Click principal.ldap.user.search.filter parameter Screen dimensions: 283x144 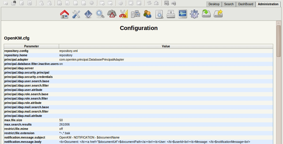[x=27, y=86]
